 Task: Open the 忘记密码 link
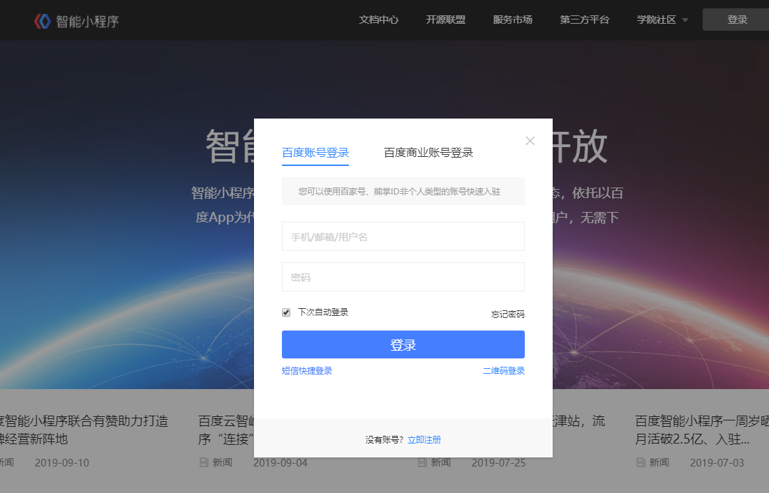(507, 314)
